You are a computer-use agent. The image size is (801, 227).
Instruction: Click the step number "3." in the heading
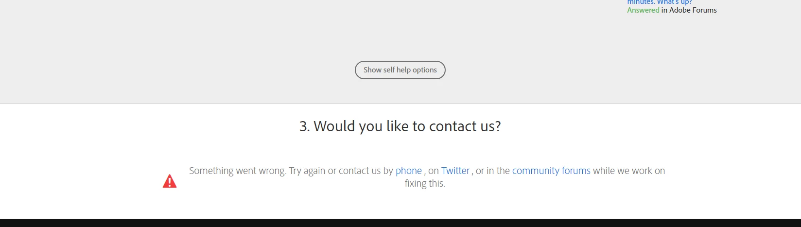pyautogui.click(x=305, y=126)
